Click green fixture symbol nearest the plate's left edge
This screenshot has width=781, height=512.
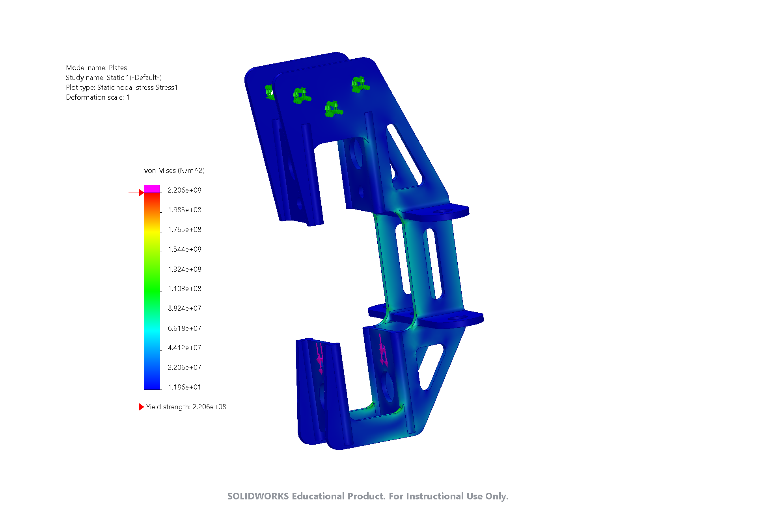(x=301, y=96)
